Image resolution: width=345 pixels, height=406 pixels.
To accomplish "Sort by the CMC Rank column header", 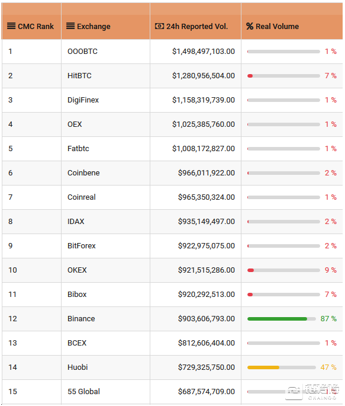I will coord(36,26).
